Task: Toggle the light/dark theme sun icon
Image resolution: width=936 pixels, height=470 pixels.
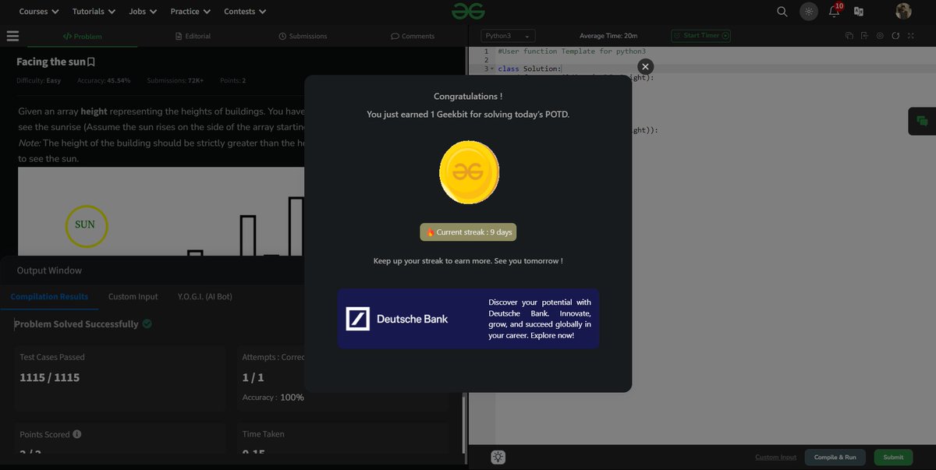Action: tap(809, 12)
